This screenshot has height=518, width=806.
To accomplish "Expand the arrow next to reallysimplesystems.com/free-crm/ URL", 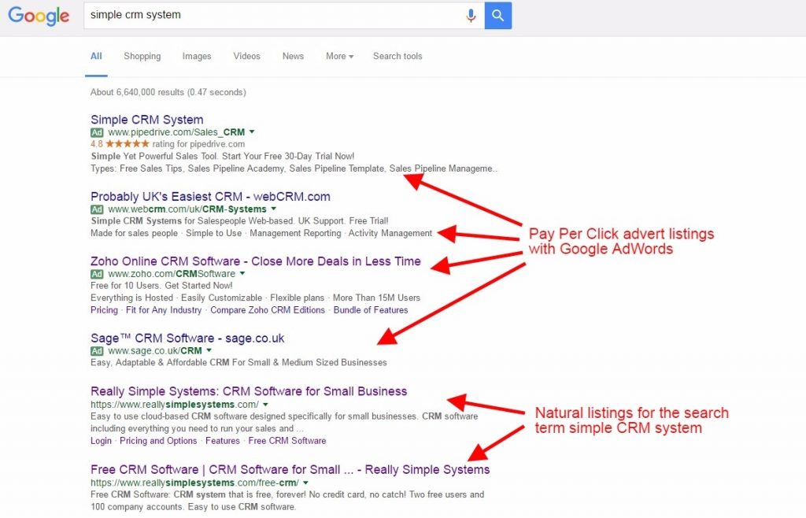I will pyautogui.click(x=305, y=483).
